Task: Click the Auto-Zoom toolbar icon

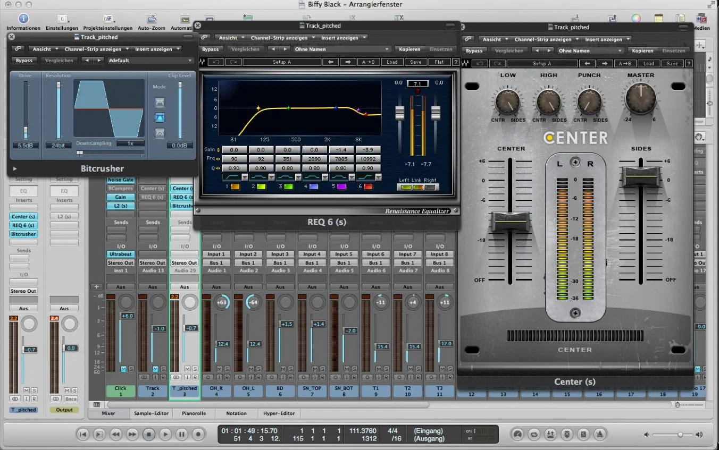Action: [x=151, y=20]
